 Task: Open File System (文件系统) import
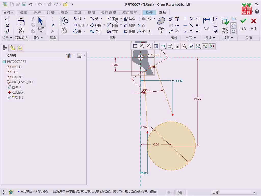21,25
